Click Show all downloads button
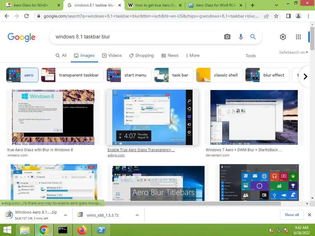 (292, 215)
